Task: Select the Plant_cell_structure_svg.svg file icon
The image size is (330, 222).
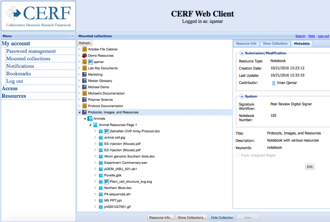Action: pos(101,181)
